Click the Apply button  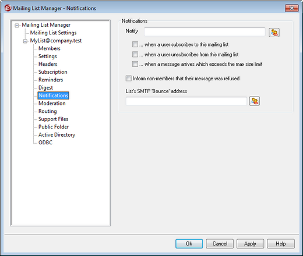click(250, 244)
